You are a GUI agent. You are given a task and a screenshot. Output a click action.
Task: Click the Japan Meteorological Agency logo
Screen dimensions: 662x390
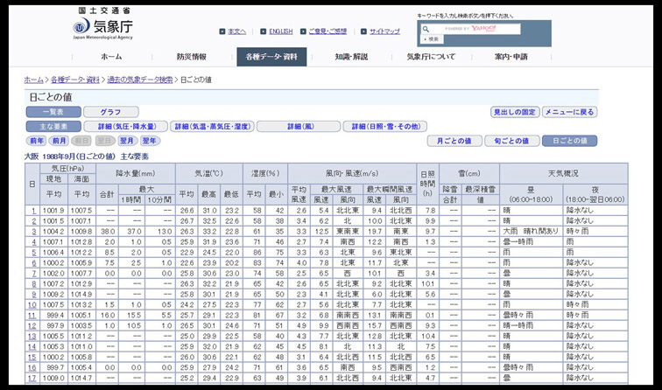pyautogui.click(x=102, y=24)
